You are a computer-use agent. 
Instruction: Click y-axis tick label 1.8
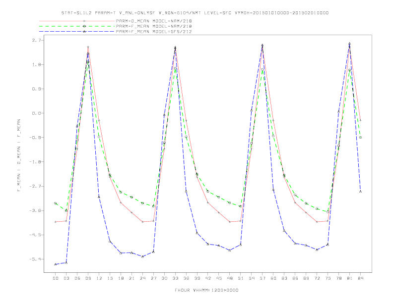coord(36,64)
